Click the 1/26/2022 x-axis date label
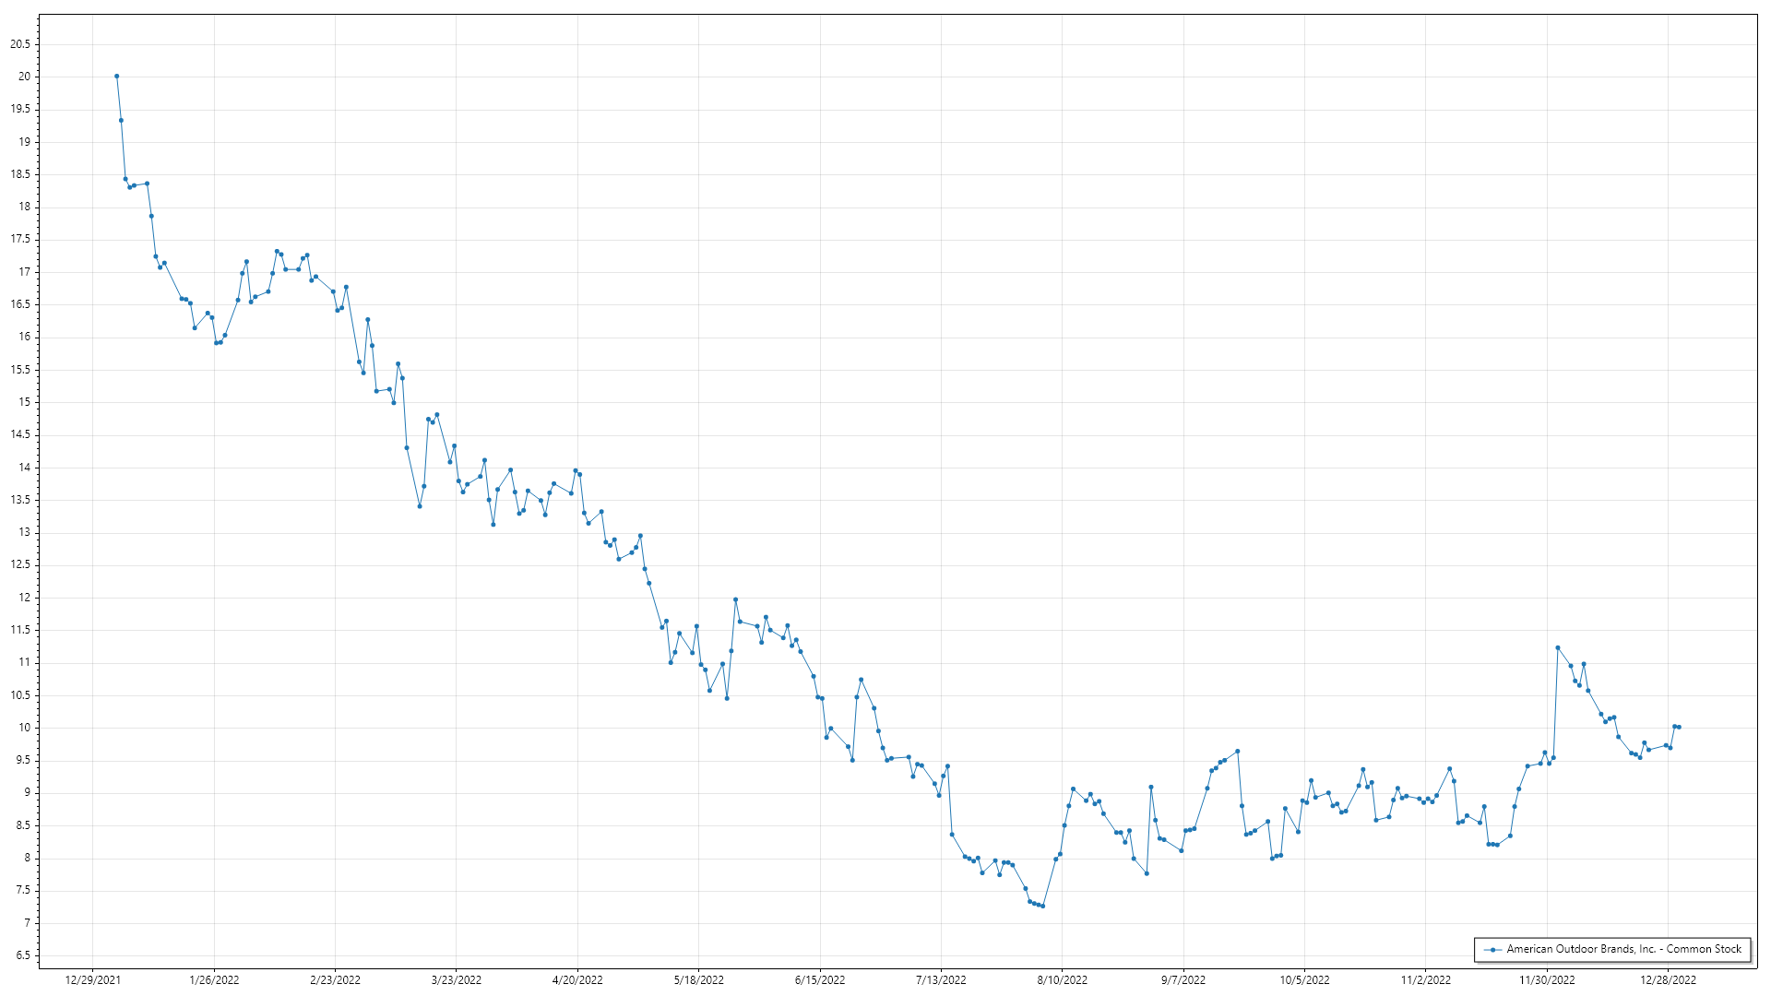 coord(214,980)
